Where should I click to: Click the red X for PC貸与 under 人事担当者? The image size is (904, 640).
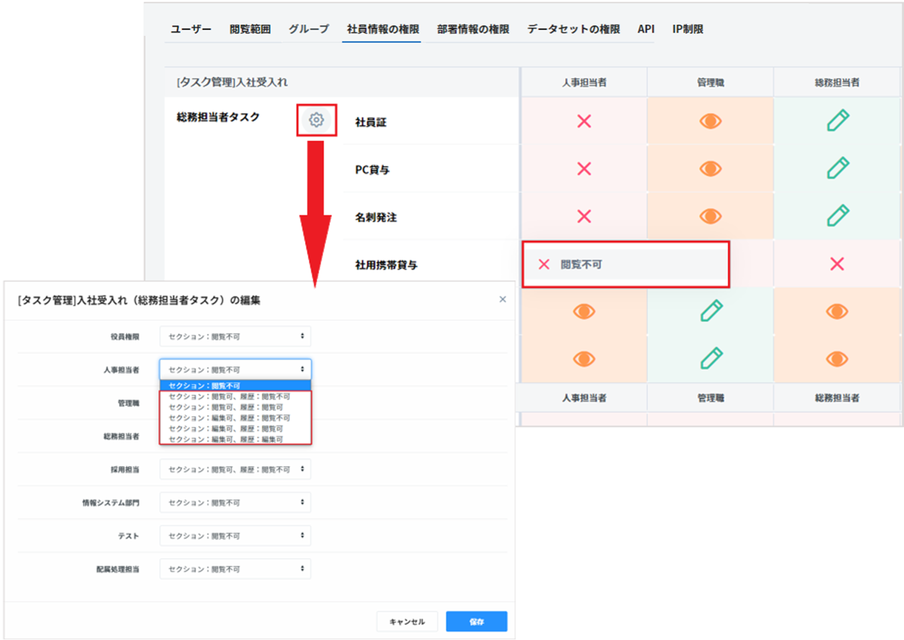[583, 169]
